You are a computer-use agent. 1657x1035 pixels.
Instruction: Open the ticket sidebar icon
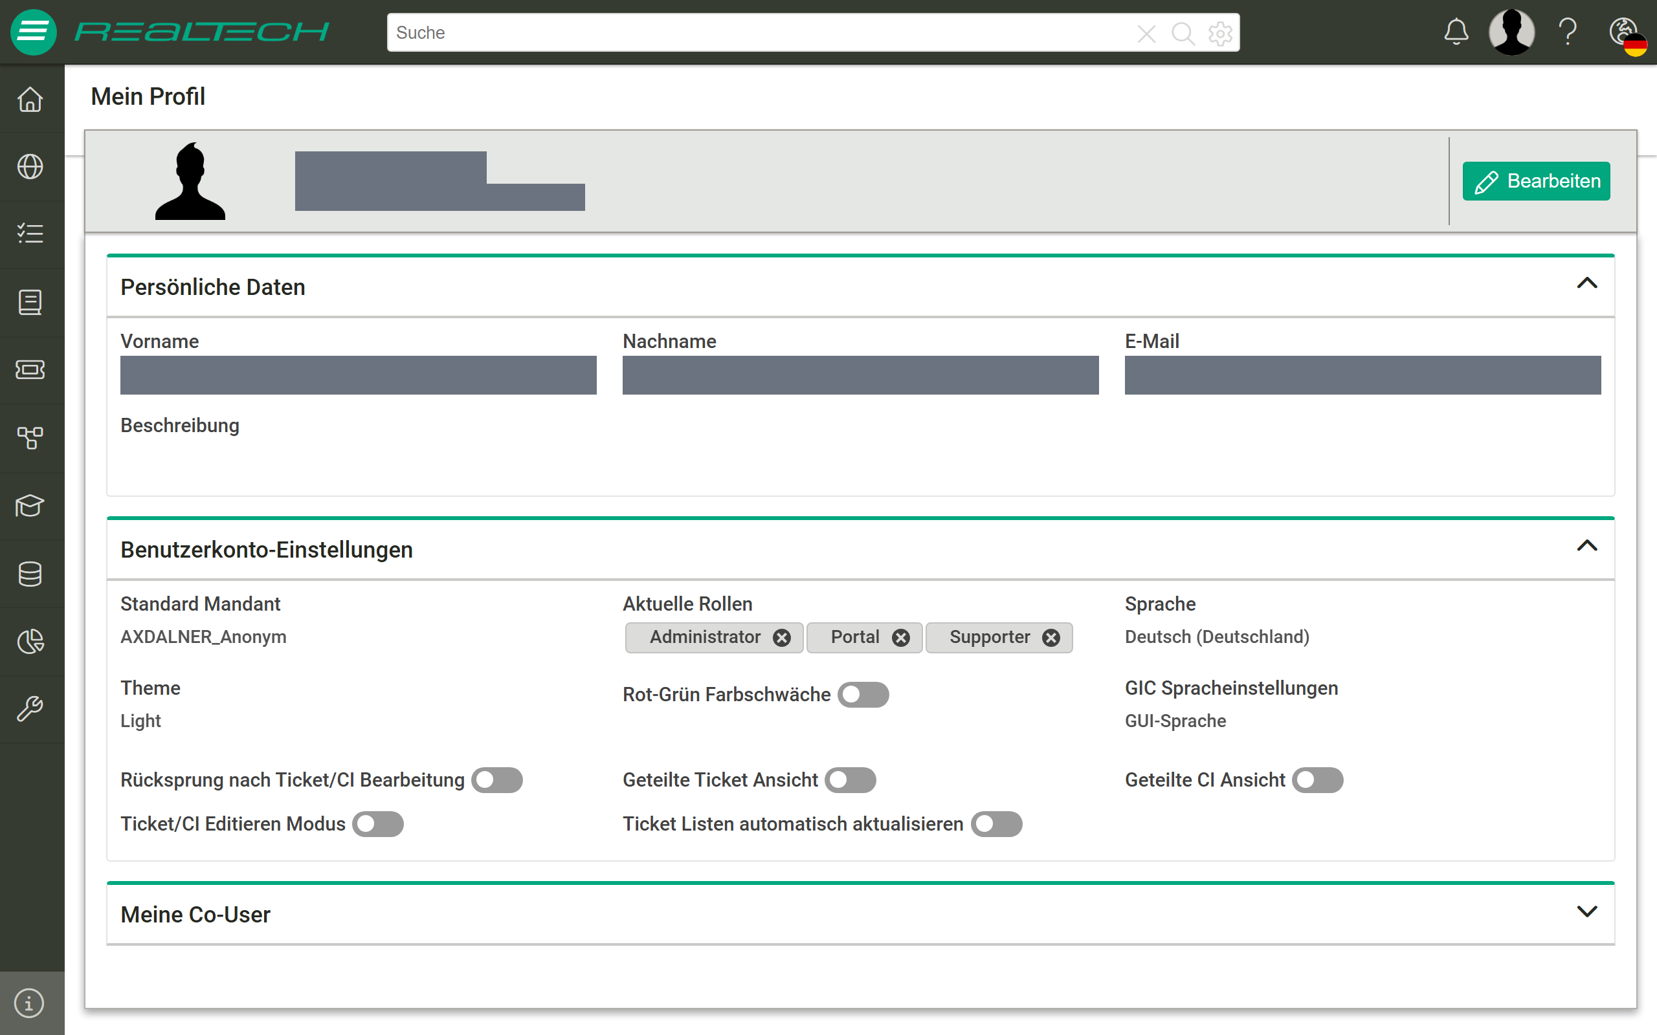30,369
